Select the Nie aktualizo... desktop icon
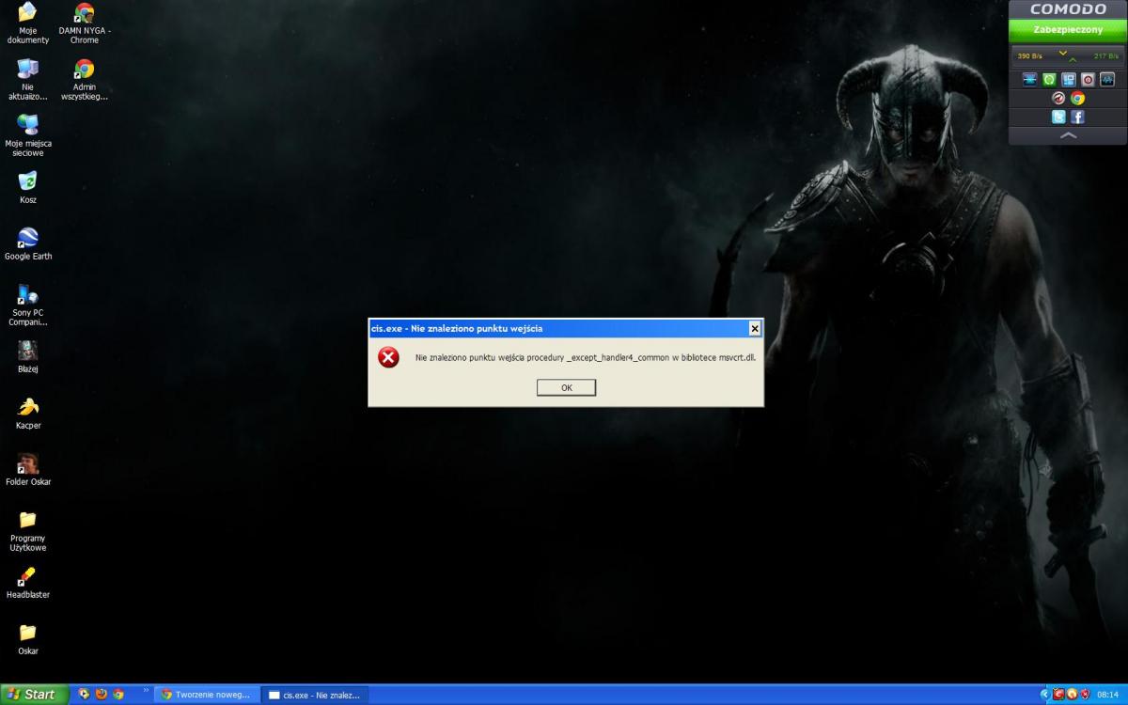The width and height of the screenshot is (1128, 705). tap(28, 80)
